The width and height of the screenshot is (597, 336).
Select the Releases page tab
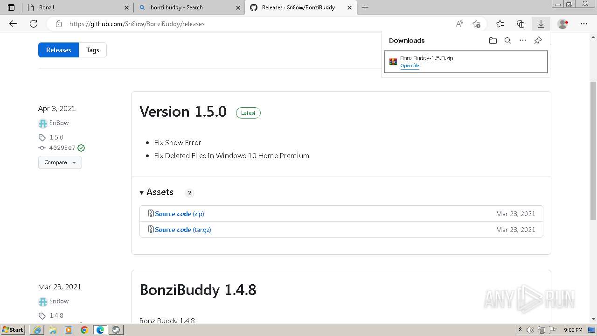58,50
